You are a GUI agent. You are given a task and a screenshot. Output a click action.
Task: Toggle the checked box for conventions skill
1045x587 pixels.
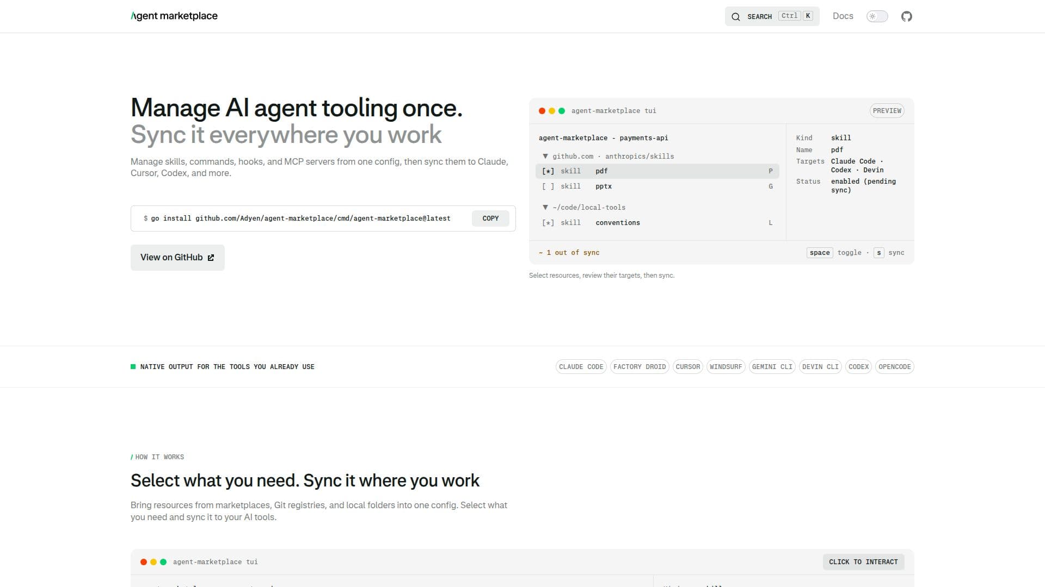548,223
